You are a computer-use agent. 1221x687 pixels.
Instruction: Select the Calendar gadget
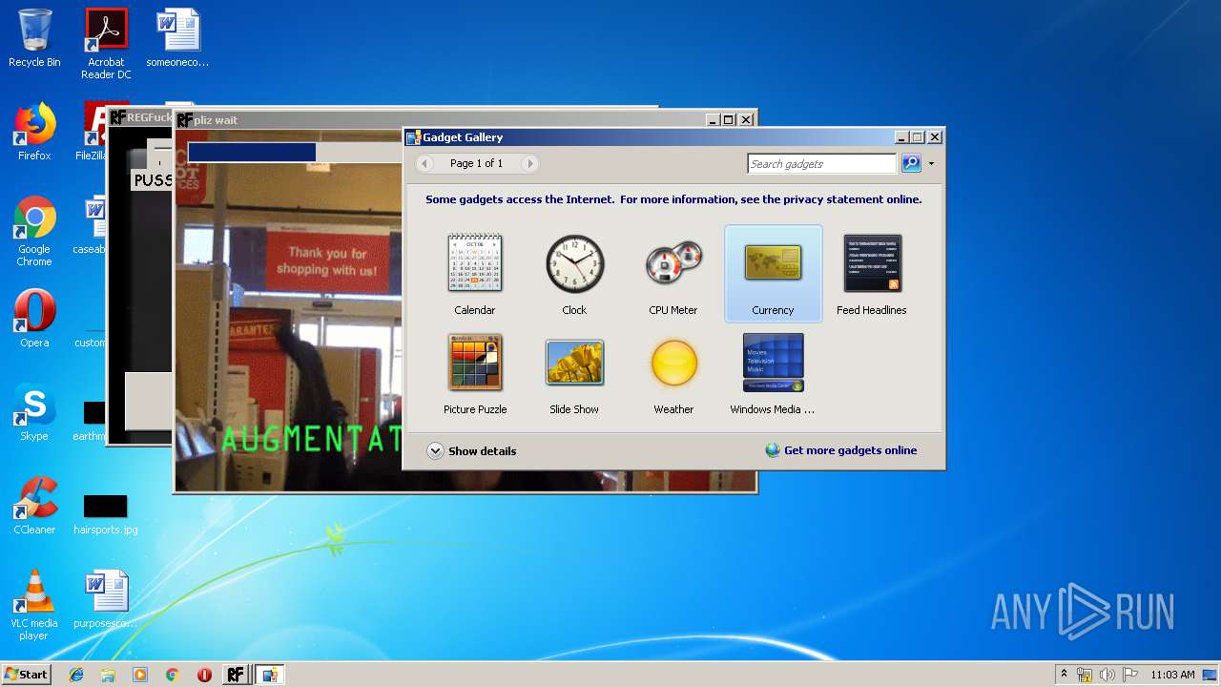point(475,273)
